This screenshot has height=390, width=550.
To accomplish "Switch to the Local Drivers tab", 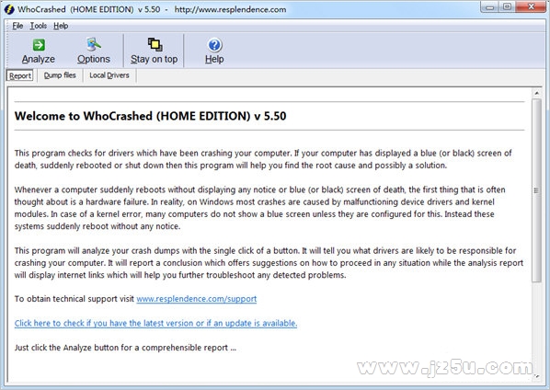I will 109,75.
